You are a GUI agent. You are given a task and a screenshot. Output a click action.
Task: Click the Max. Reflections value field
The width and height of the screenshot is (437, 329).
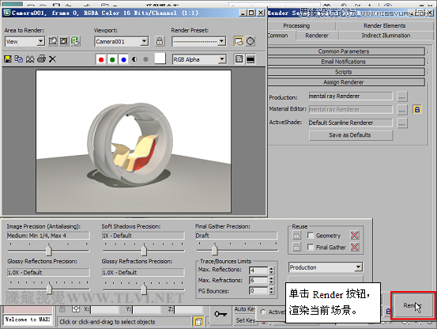(x=258, y=270)
